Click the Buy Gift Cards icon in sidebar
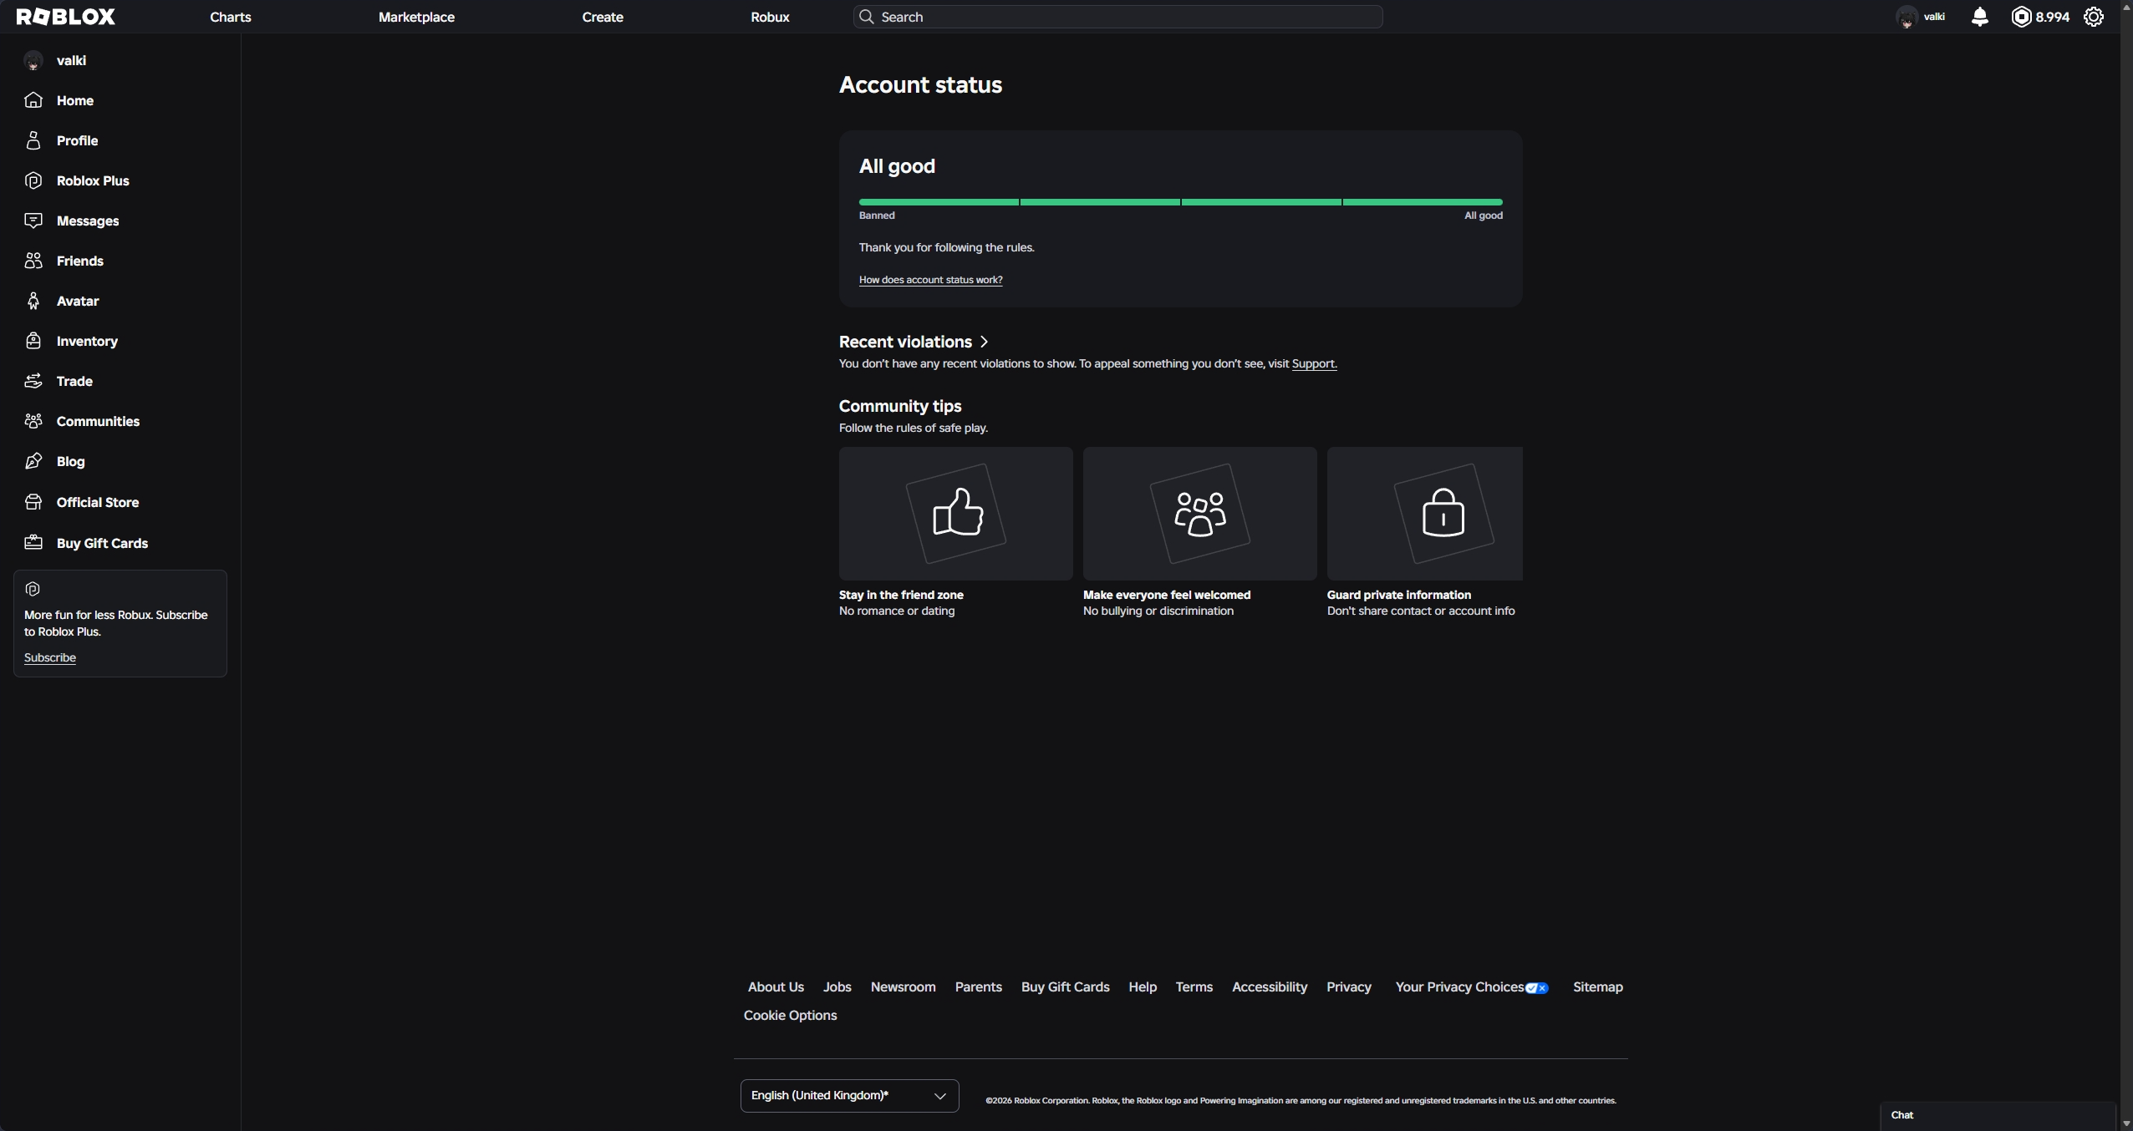 (33, 543)
